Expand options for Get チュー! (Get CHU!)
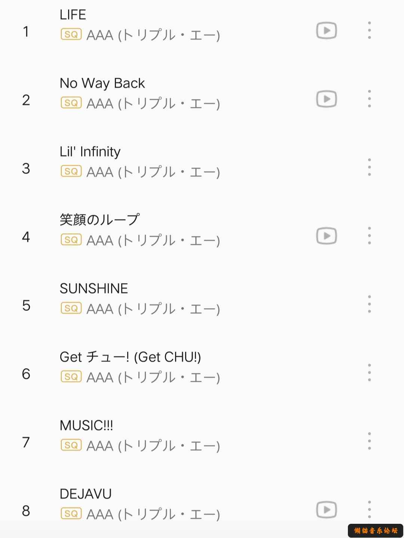 (369, 373)
